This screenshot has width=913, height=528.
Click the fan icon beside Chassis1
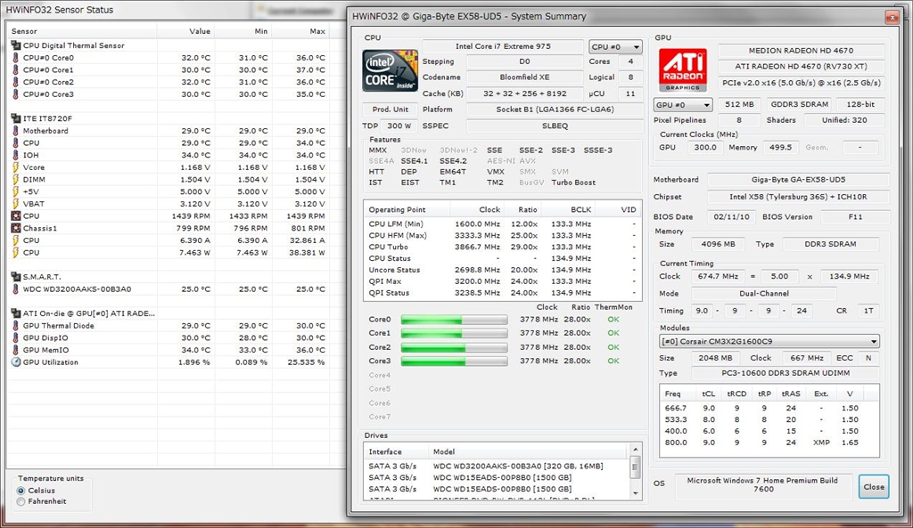[x=15, y=228]
